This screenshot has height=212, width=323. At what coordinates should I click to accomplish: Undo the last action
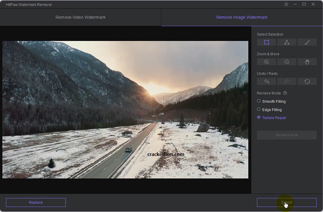tap(266, 81)
